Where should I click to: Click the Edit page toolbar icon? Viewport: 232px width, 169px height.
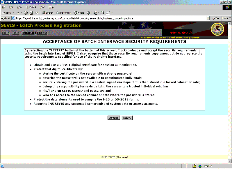[108, 13]
